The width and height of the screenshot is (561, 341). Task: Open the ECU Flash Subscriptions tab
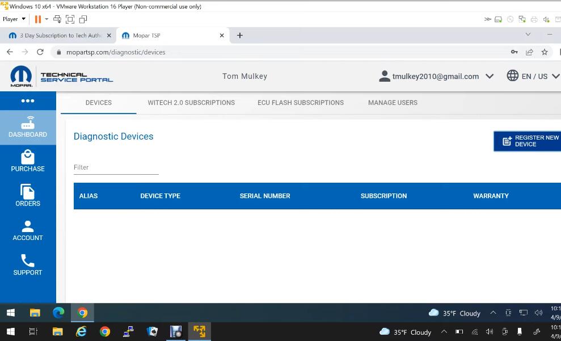(301, 103)
